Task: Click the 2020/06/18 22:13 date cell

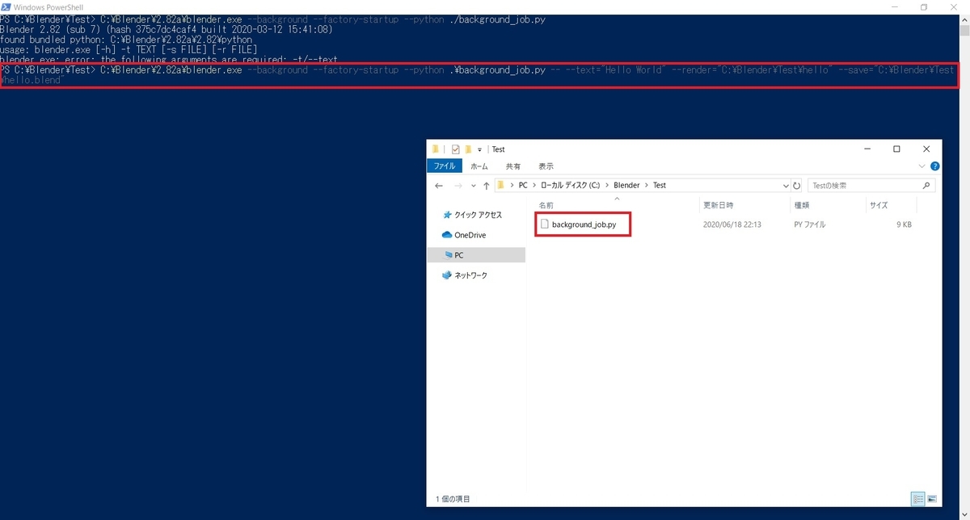Action: [x=732, y=224]
